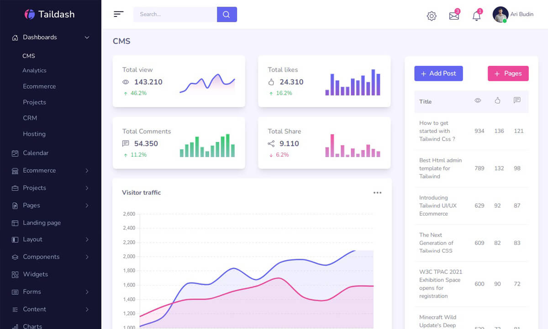Open Visitor traffic three-dot options menu

377,193
